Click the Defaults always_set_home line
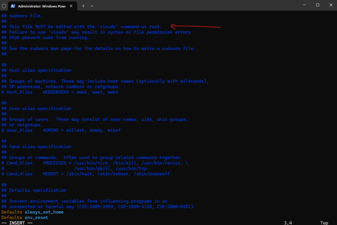This screenshot has height=225, width=337. click(x=32, y=212)
